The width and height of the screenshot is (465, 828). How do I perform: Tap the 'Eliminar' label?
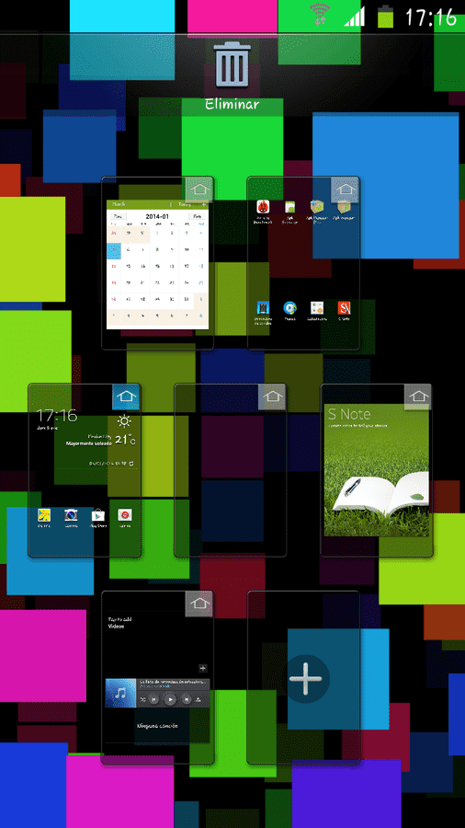point(232,104)
